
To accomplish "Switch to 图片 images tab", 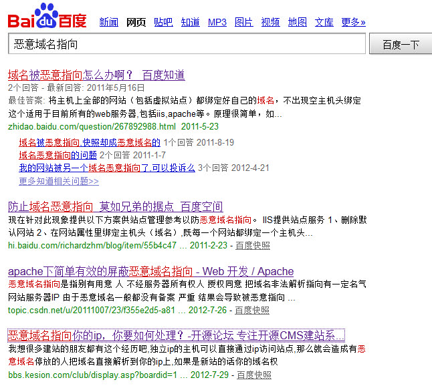I will pyautogui.click(x=243, y=22).
